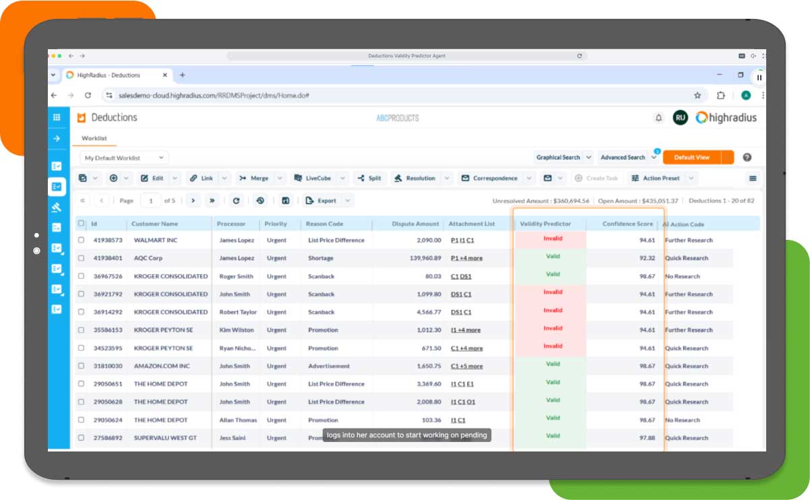Screen dimensions: 810x500
Task: Sort by the Customer Name column header
Action: (154, 224)
